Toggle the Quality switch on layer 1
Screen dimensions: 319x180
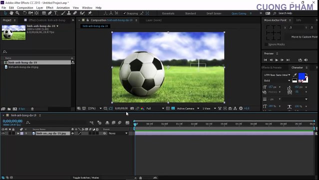[79, 133]
